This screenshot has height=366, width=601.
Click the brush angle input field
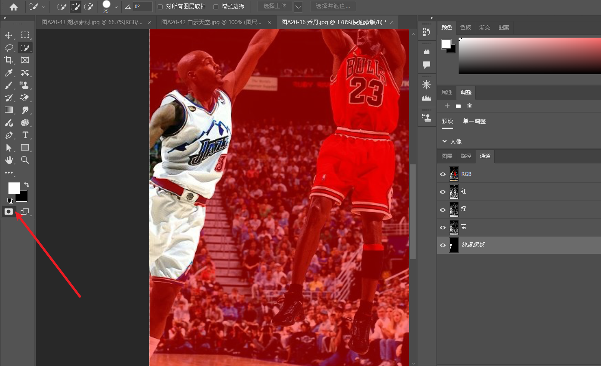pos(143,7)
